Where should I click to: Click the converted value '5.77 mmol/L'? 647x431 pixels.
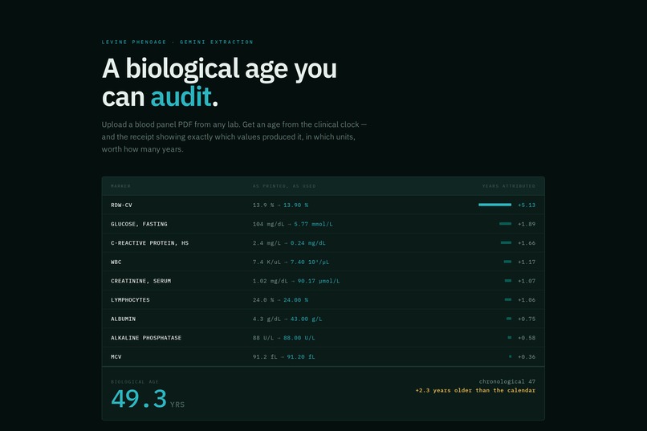(x=313, y=224)
